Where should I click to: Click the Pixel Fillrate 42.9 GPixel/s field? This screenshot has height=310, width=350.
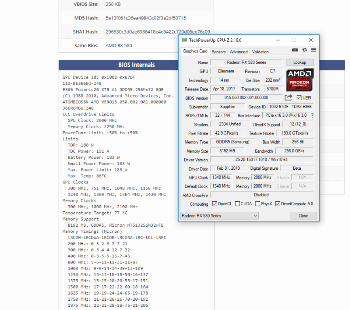pos(227,133)
